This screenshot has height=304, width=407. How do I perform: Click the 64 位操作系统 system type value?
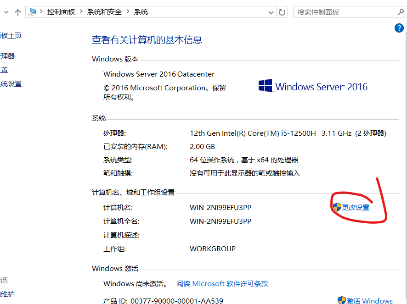point(244,160)
